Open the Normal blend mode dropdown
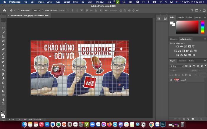The height and width of the screenshot is (129, 207). [179, 71]
